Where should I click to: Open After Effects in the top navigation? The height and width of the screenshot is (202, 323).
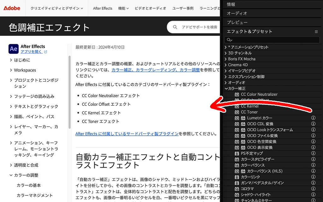(103, 8)
